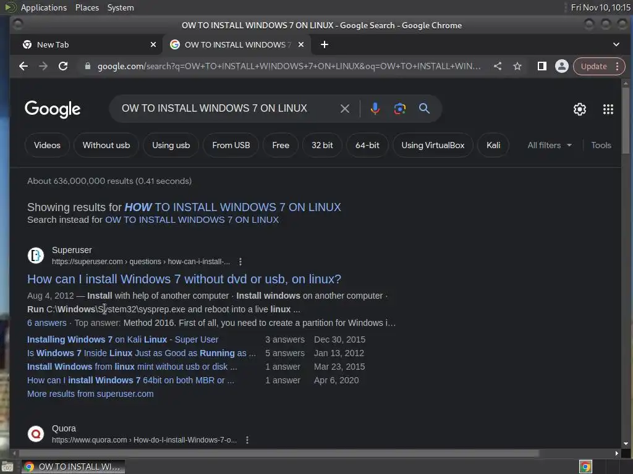Close the OW TO INSTALL WINDOWS tab

point(301,44)
